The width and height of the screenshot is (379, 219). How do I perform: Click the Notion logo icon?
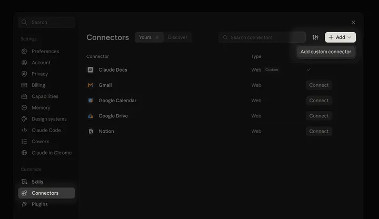[x=91, y=131]
